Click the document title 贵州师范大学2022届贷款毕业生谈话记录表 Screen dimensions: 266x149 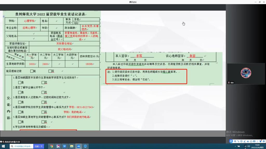[x=50, y=14]
